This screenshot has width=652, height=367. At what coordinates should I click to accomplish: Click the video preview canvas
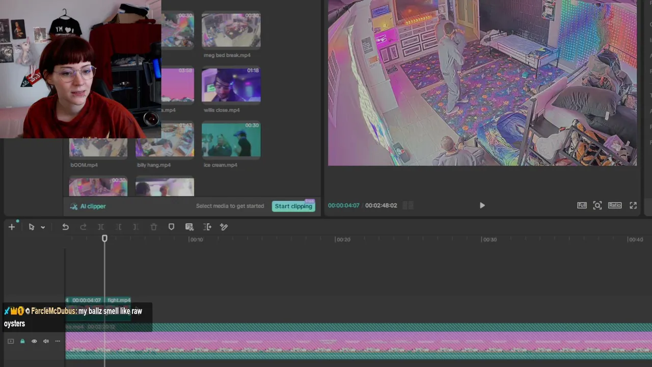click(482, 83)
